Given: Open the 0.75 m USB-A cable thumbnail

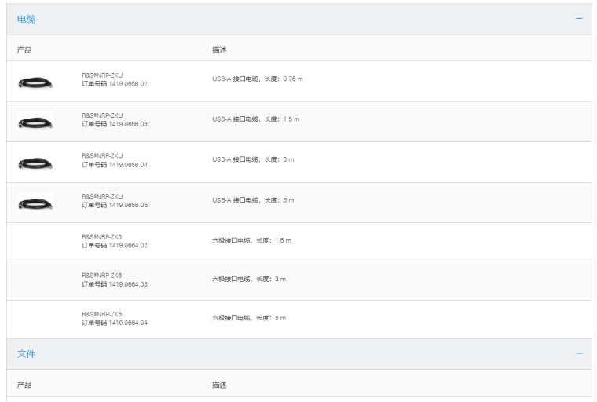Looking at the screenshot, I should point(35,81).
